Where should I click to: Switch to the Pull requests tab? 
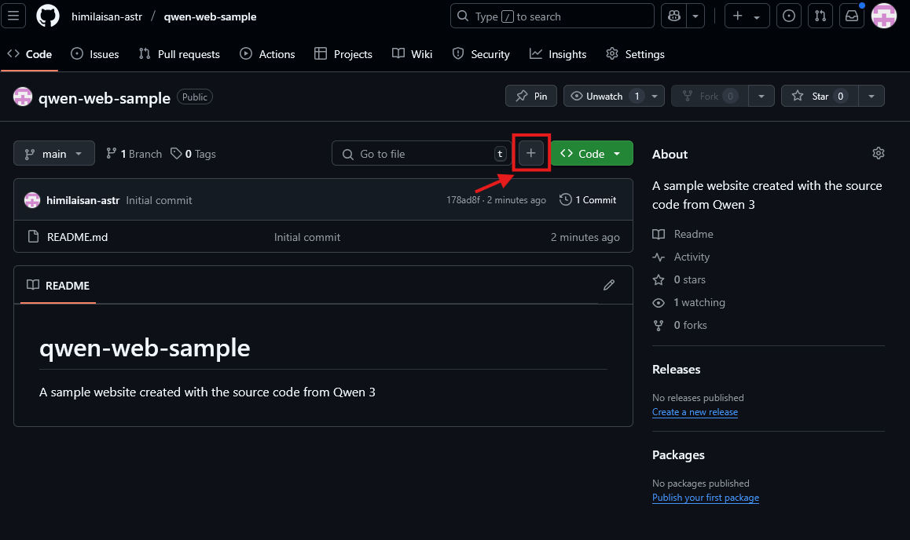click(x=179, y=54)
